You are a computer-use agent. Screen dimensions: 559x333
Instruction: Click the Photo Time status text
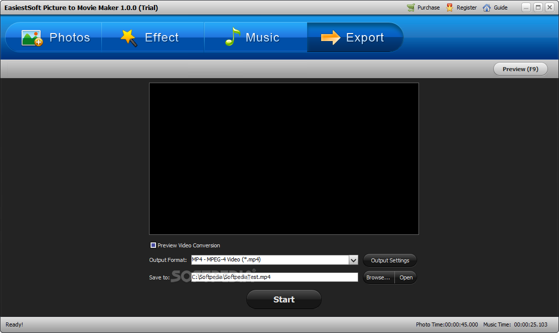(447, 324)
